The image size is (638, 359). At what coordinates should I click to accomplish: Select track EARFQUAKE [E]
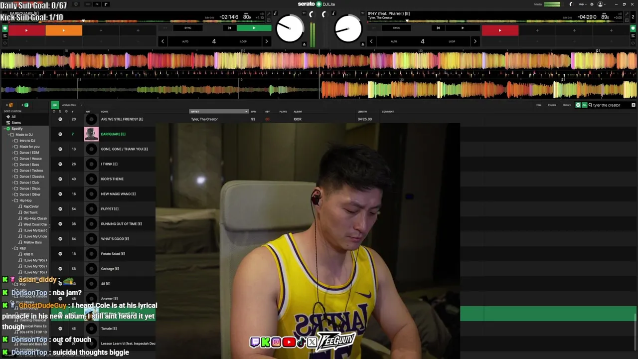tap(113, 134)
